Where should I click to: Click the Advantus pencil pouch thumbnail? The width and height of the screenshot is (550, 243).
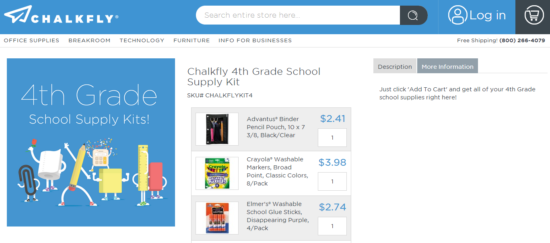[217, 129]
